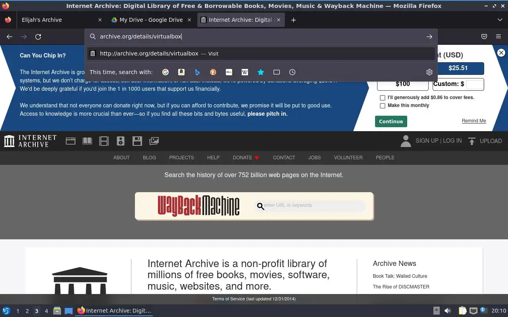
Task: Search open tabs via tabs icon
Action: pyautogui.click(x=277, y=72)
